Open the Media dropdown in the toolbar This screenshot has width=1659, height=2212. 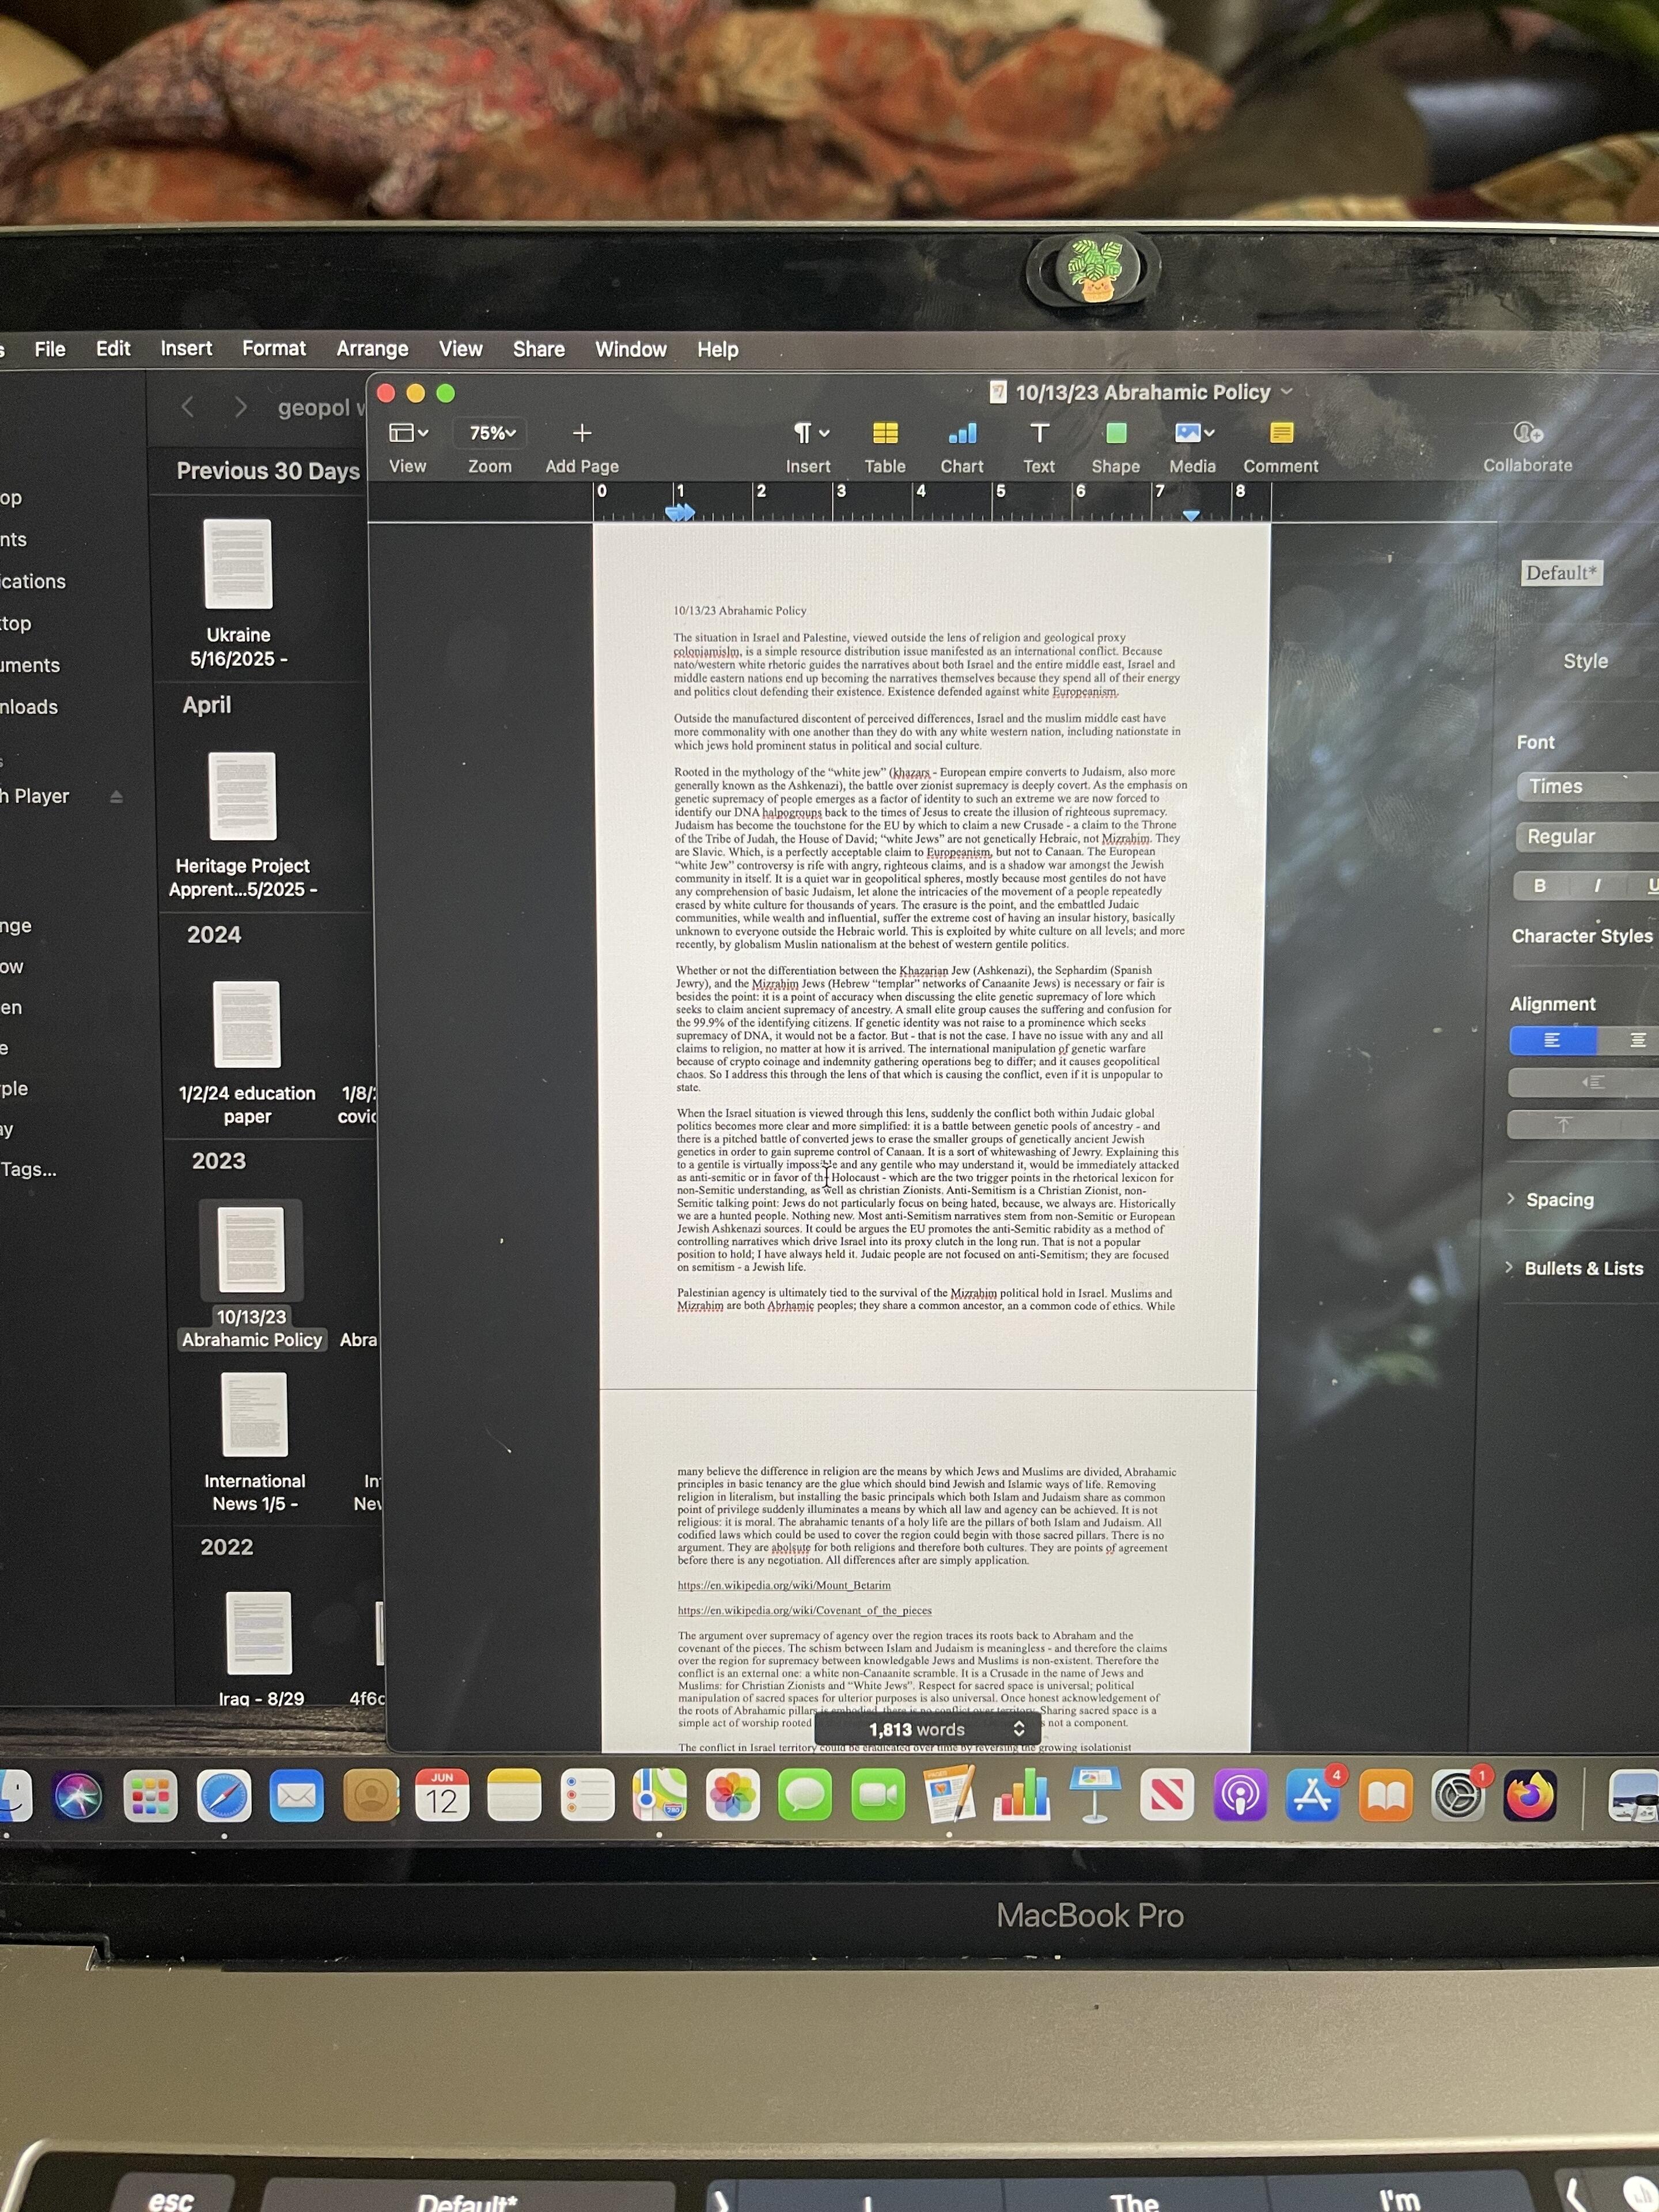tap(1194, 433)
